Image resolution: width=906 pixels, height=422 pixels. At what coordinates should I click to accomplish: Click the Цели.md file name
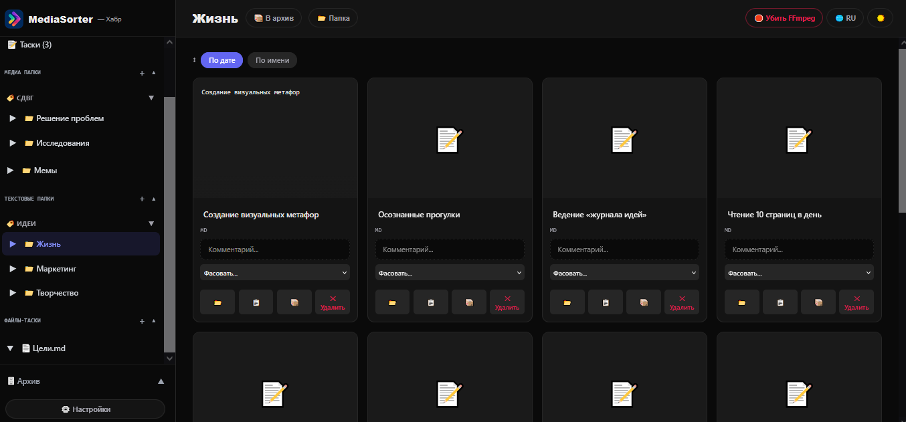point(49,348)
